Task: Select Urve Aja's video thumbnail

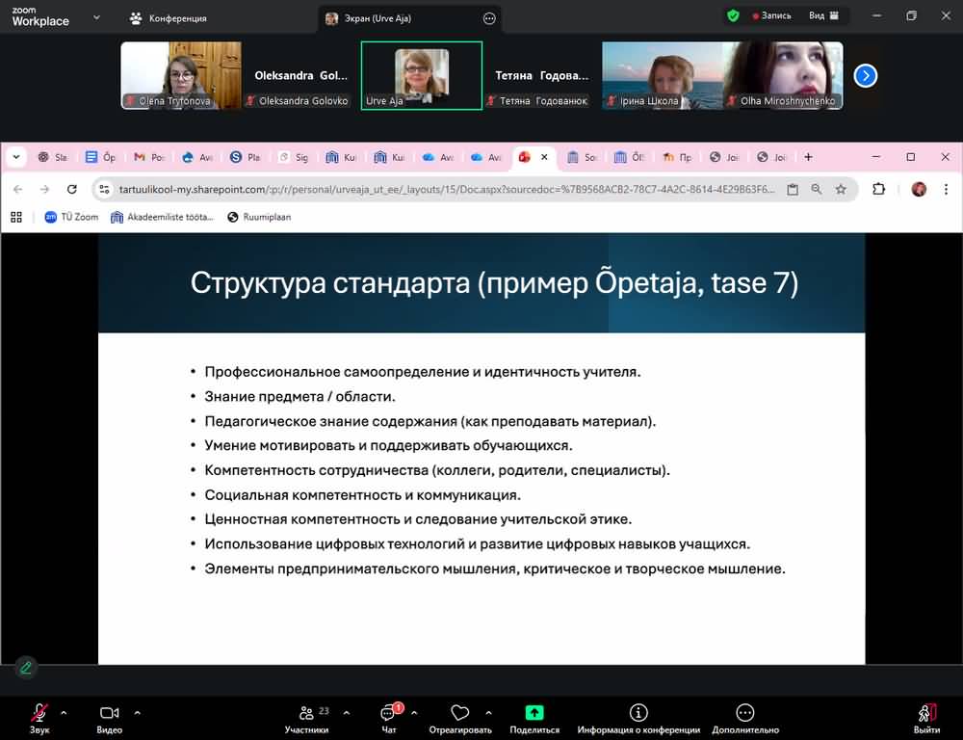Action: pos(421,75)
